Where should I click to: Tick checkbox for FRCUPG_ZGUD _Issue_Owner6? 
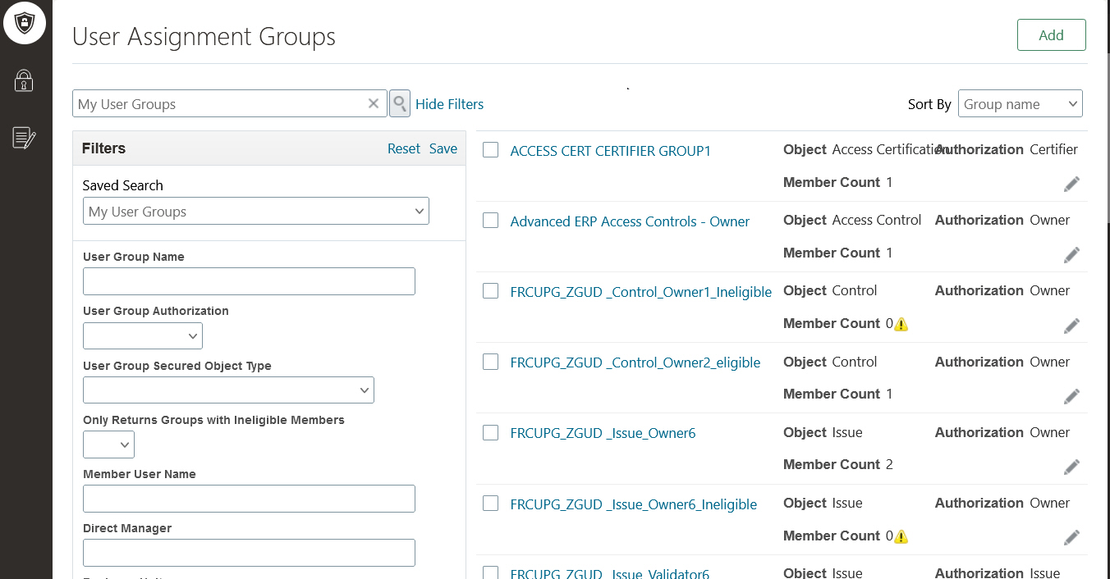click(x=491, y=432)
